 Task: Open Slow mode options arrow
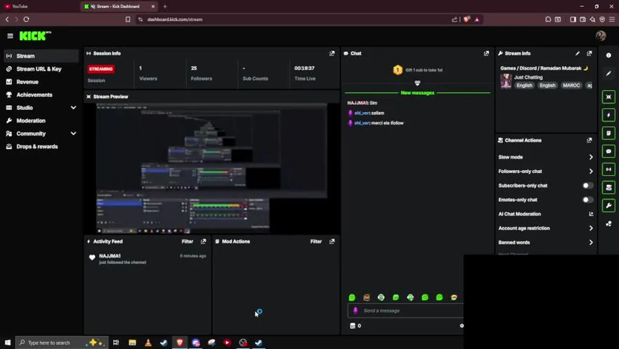(x=591, y=157)
